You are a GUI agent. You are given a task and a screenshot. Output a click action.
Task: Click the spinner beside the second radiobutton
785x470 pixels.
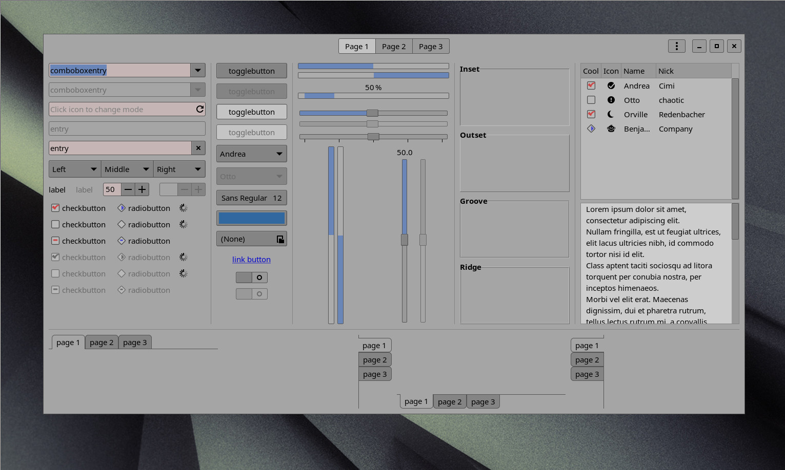tap(184, 224)
